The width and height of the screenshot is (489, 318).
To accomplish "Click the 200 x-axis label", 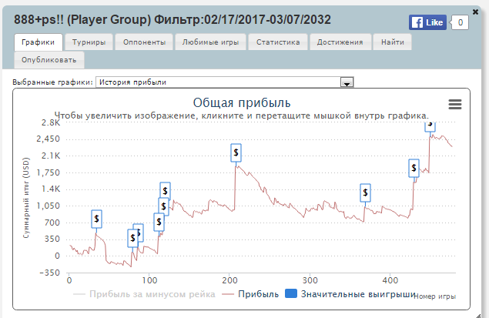I will 229,280.
